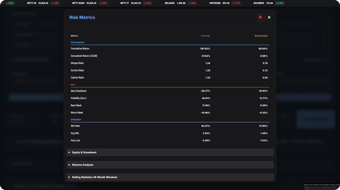Screen dimensions: 340x190
Task: Select the Max Drawdown row
Action: pyautogui.click(x=170, y=91)
